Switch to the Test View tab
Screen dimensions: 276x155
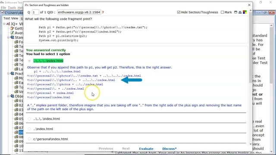[x=11, y=18]
